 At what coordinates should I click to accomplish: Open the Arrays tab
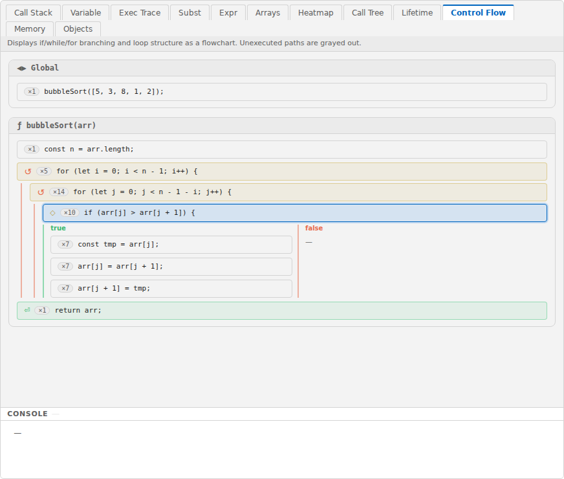point(268,12)
